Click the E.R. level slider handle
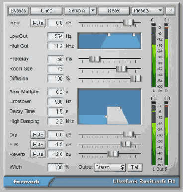The height and width of the screenshot is (192, 183). point(126,144)
